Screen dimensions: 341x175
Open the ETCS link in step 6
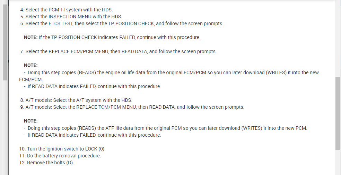[x=54, y=24]
